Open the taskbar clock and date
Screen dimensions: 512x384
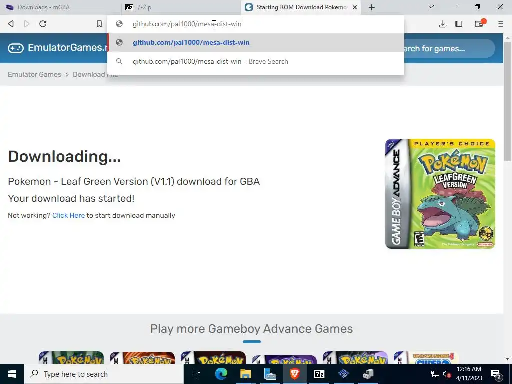(469, 374)
